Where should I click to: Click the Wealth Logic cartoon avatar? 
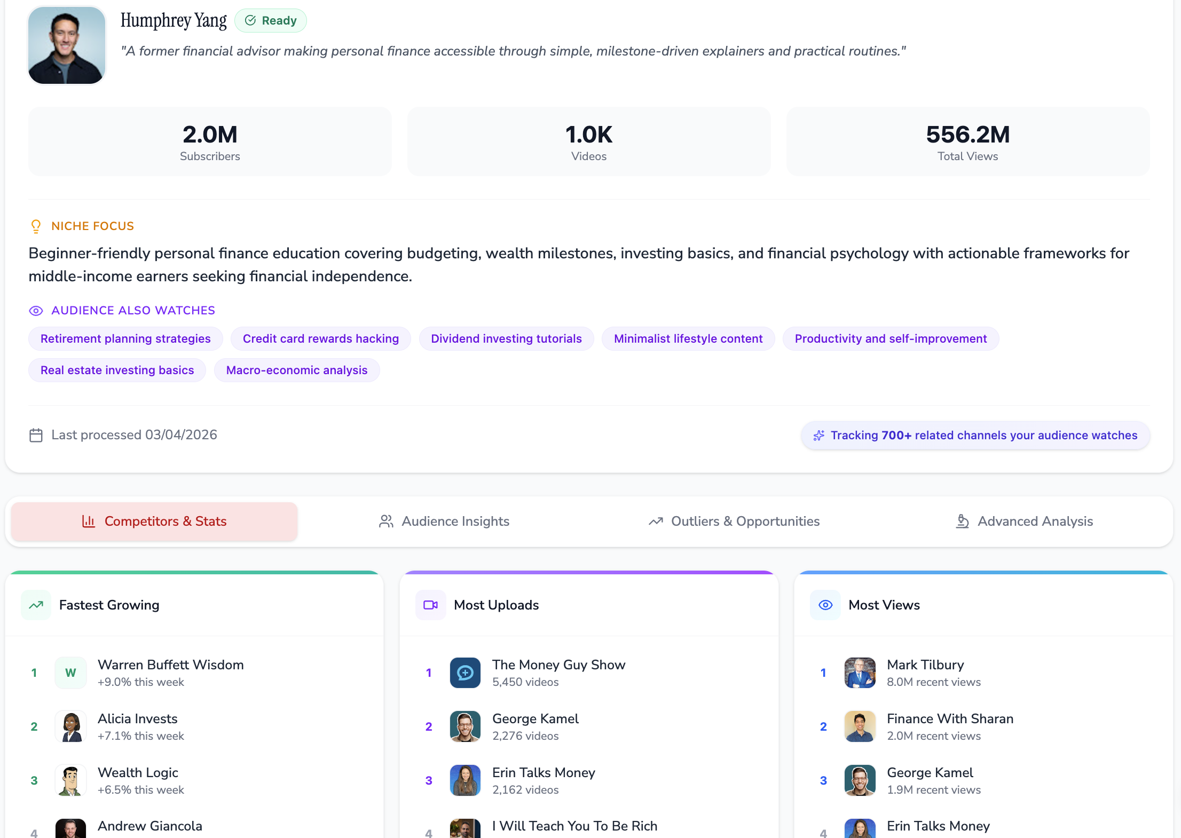point(70,780)
